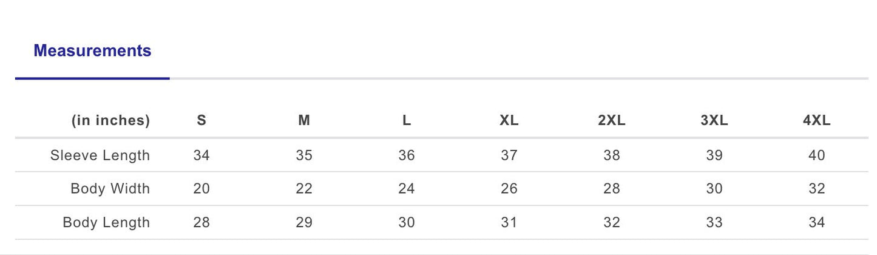Click Body Length value 29 for M
Screen dimensions: 877x255
click(x=304, y=223)
